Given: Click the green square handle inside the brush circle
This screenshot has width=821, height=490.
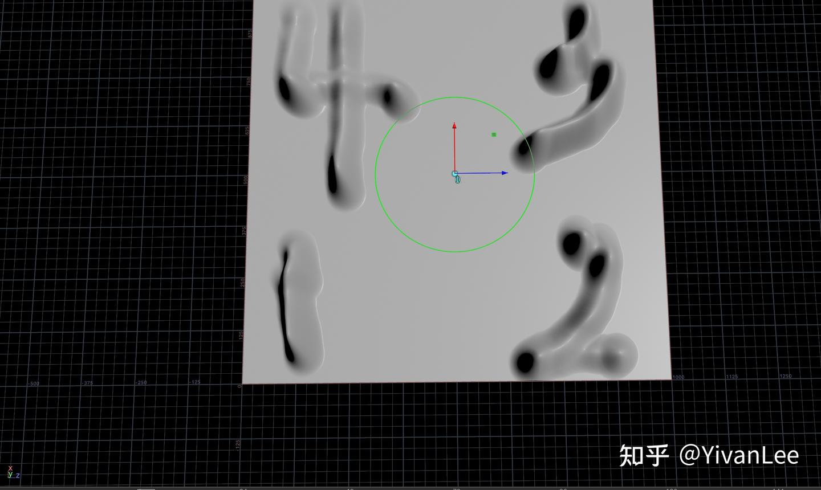Looking at the screenshot, I should (x=494, y=134).
